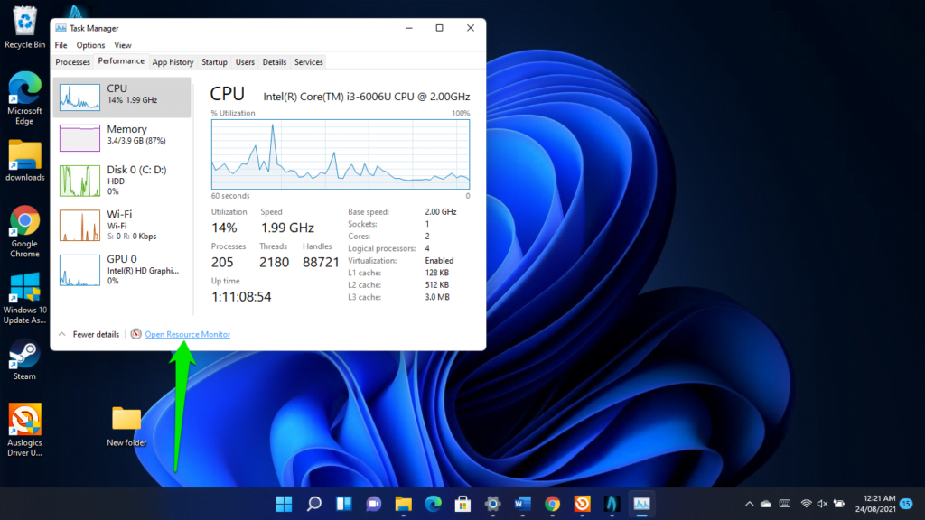Open the Options menu
This screenshot has height=520, width=925.
(90, 44)
